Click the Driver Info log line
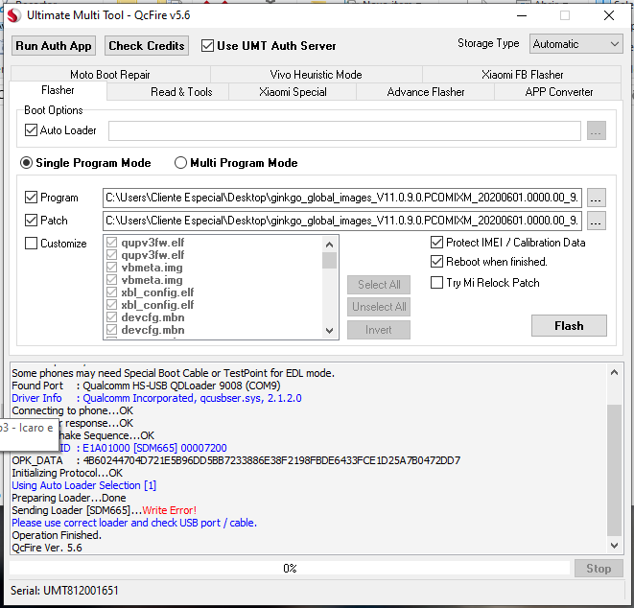634x608 pixels. click(x=156, y=398)
